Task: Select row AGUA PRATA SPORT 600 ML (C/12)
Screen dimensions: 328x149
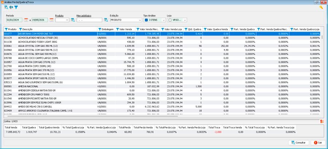Action: [162, 78]
